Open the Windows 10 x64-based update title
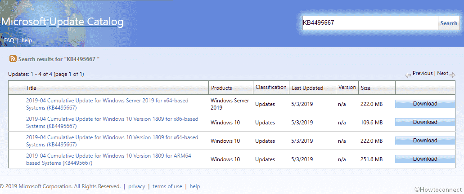Image resolution: width=464 pixels, height=194 pixels. [112, 141]
